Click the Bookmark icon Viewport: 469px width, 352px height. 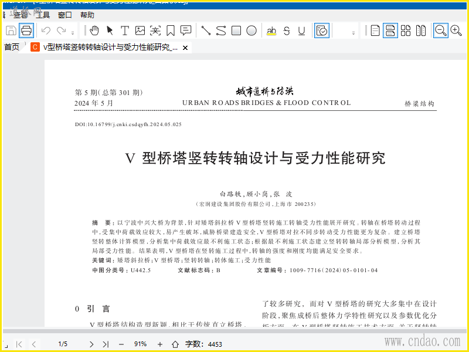(171, 31)
